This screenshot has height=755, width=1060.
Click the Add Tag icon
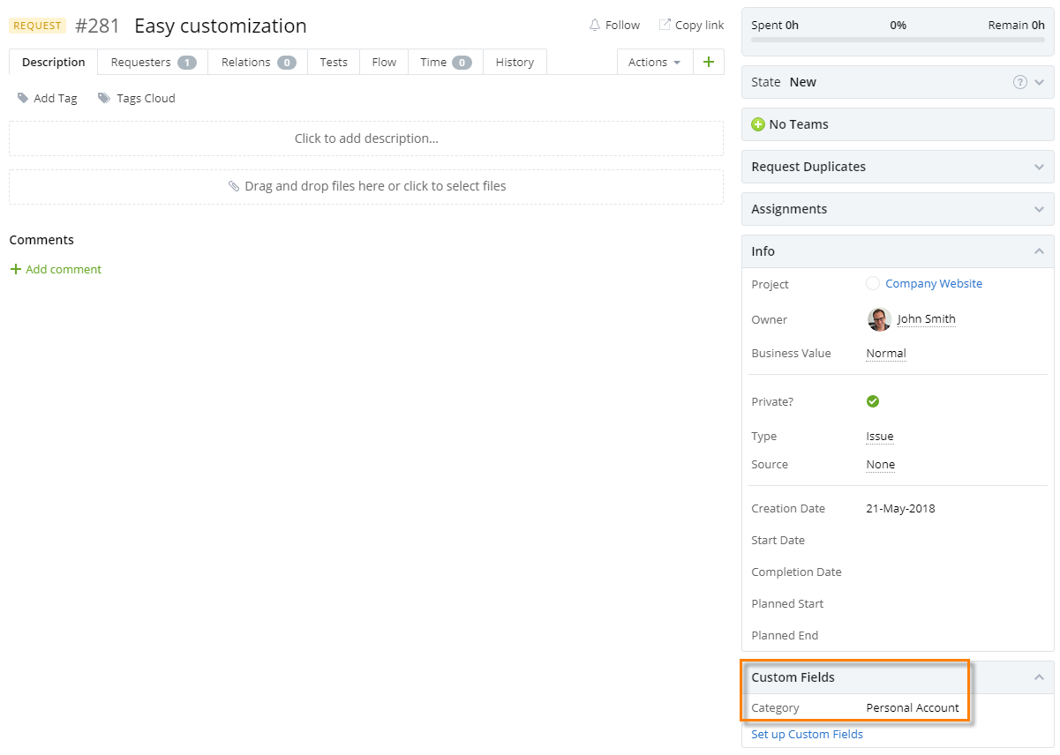coord(22,98)
